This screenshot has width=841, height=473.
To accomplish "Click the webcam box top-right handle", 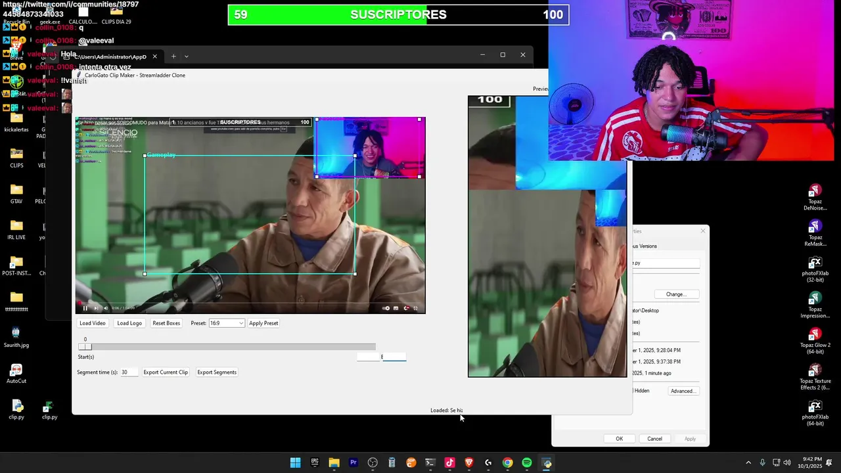I will click(419, 120).
